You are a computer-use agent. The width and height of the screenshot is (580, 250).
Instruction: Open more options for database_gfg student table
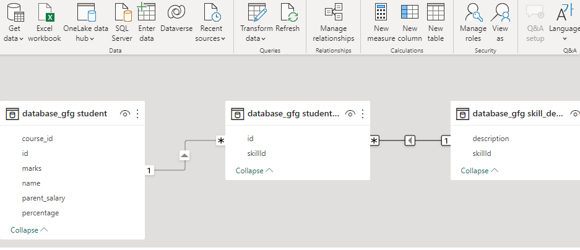[x=137, y=114]
